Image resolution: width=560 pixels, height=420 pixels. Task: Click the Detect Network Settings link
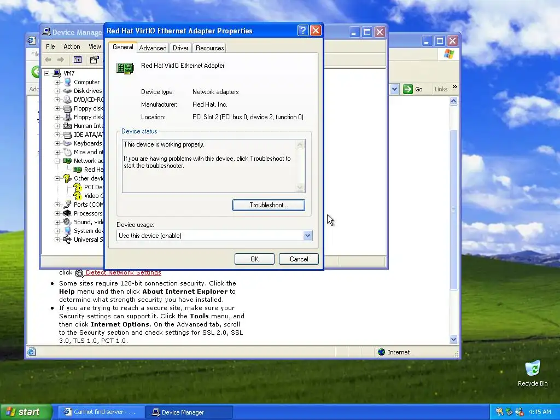123,272
